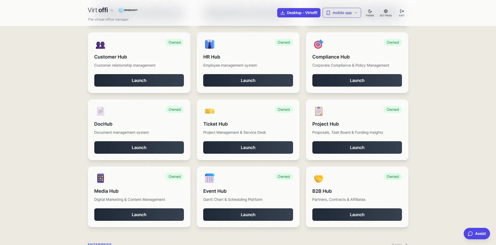Open Settings via the gear icon
Image resolution: width=496 pixels, height=245 pixels.
(x=386, y=13)
